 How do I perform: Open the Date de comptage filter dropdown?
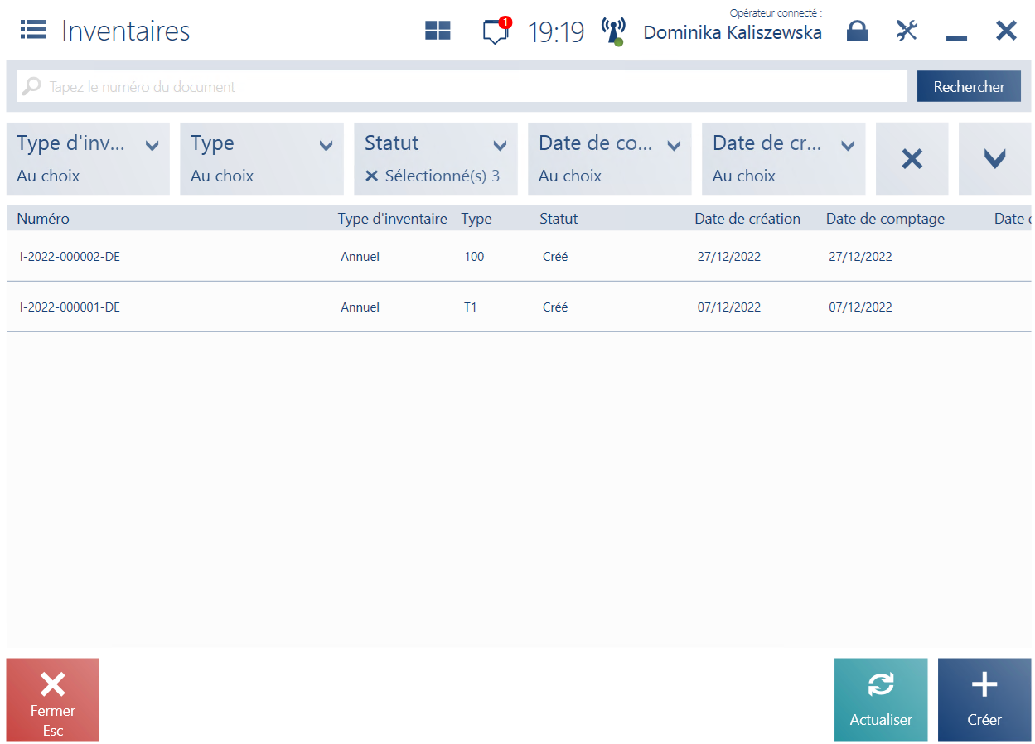610,159
